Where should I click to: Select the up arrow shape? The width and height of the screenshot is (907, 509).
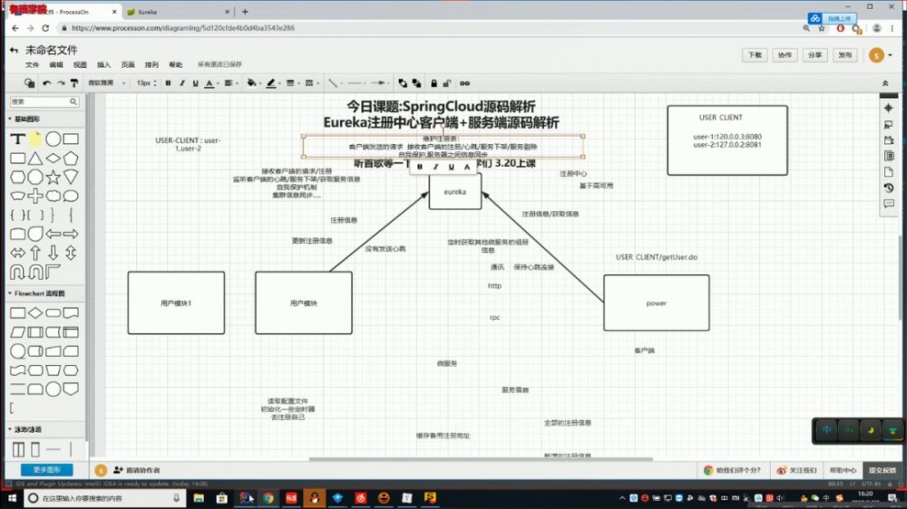(35, 253)
